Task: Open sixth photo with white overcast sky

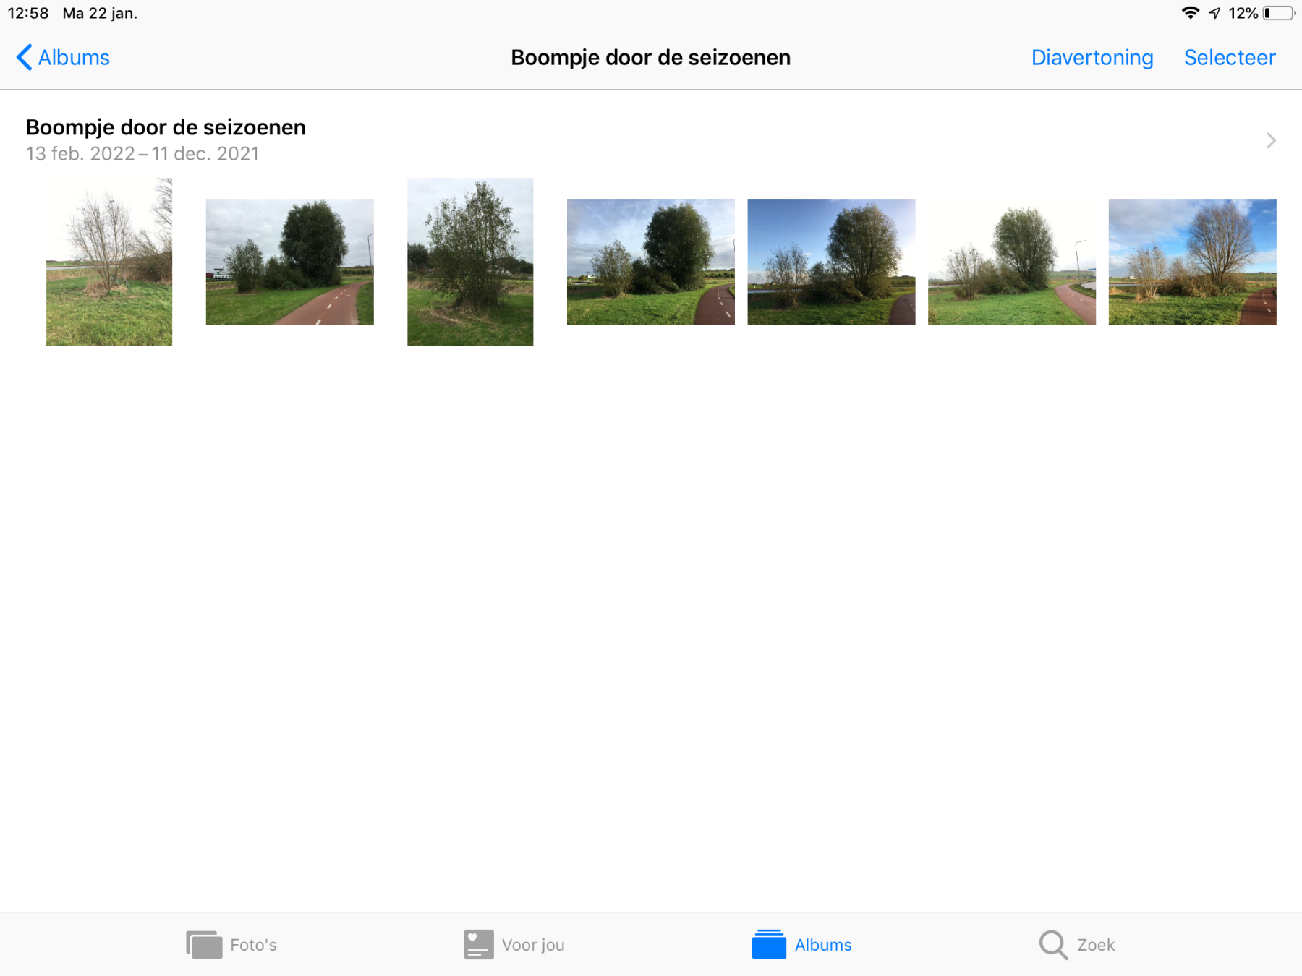Action: tap(1011, 262)
